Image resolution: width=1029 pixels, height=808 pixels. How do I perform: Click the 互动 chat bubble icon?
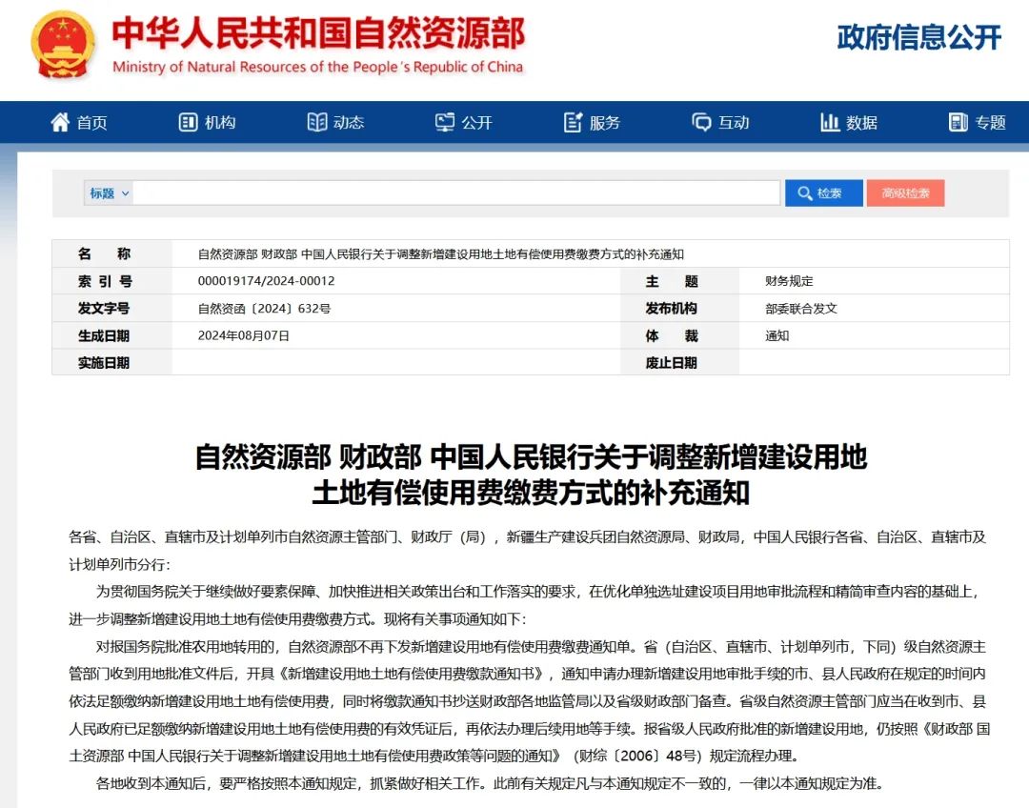pyautogui.click(x=701, y=122)
